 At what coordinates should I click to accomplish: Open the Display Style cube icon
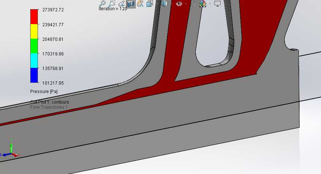tap(164, 4)
